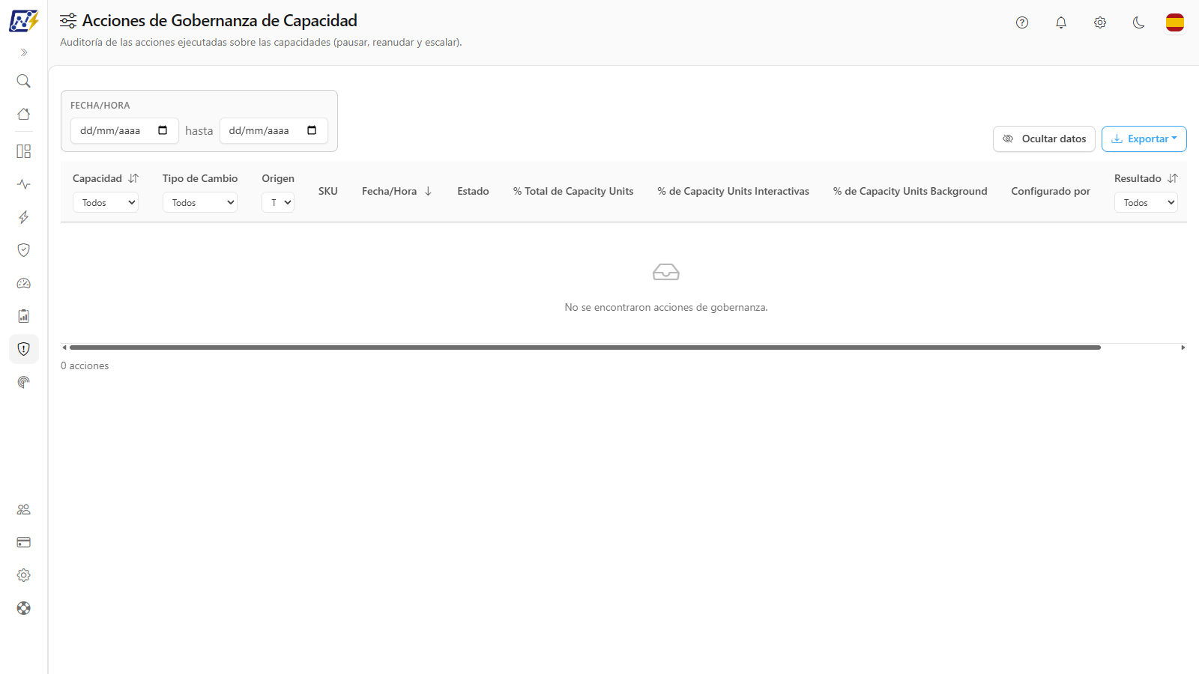Sort table by the Capacidad column arrows
1199x674 pixels.
133,178
